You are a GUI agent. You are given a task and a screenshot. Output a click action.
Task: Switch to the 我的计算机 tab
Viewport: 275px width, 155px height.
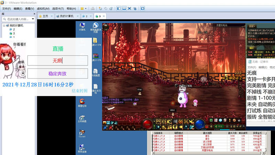tap(67, 16)
